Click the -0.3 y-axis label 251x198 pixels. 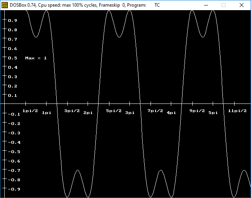point(14,133)
